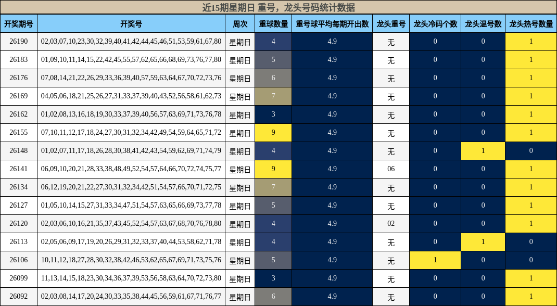Click the yellow 重球数量 value 9 in row 26141
This screenshot has width=557, height=306.
pos(273,169)
